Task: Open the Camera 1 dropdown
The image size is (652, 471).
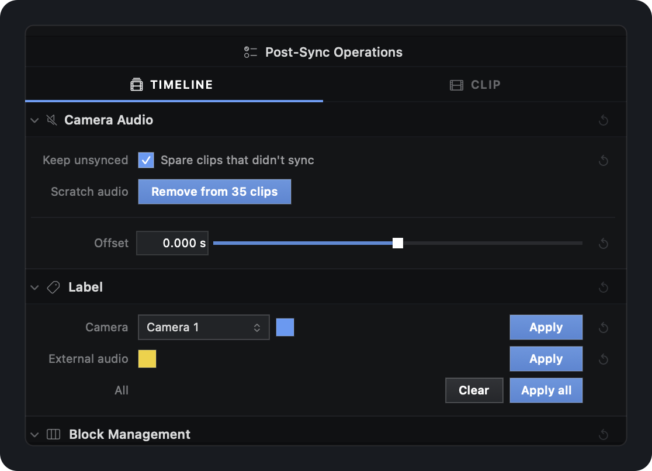Action: tap(204, 327)
